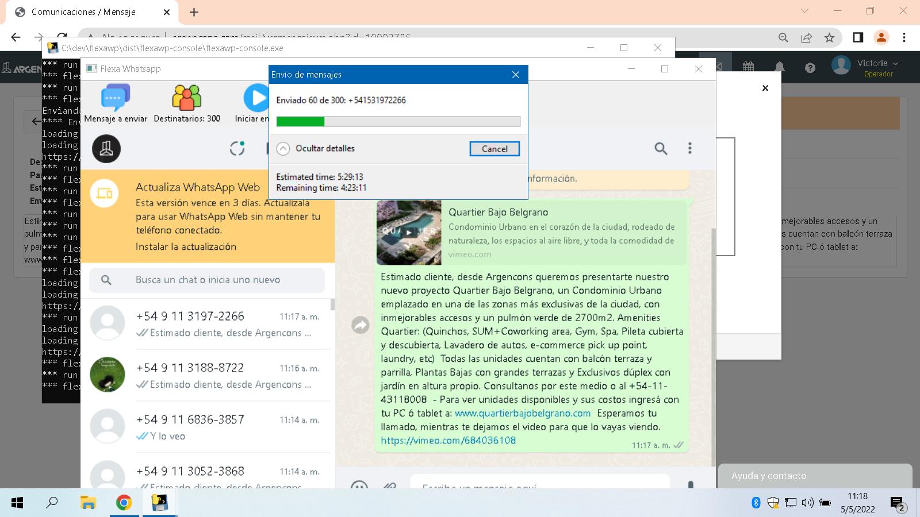920x517 pixels.
Task: Click avatar of contact 3188-8722
Action: point(108,375)
